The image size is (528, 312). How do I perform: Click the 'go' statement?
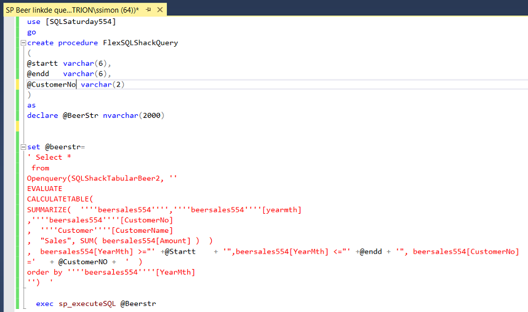point(31,33)
